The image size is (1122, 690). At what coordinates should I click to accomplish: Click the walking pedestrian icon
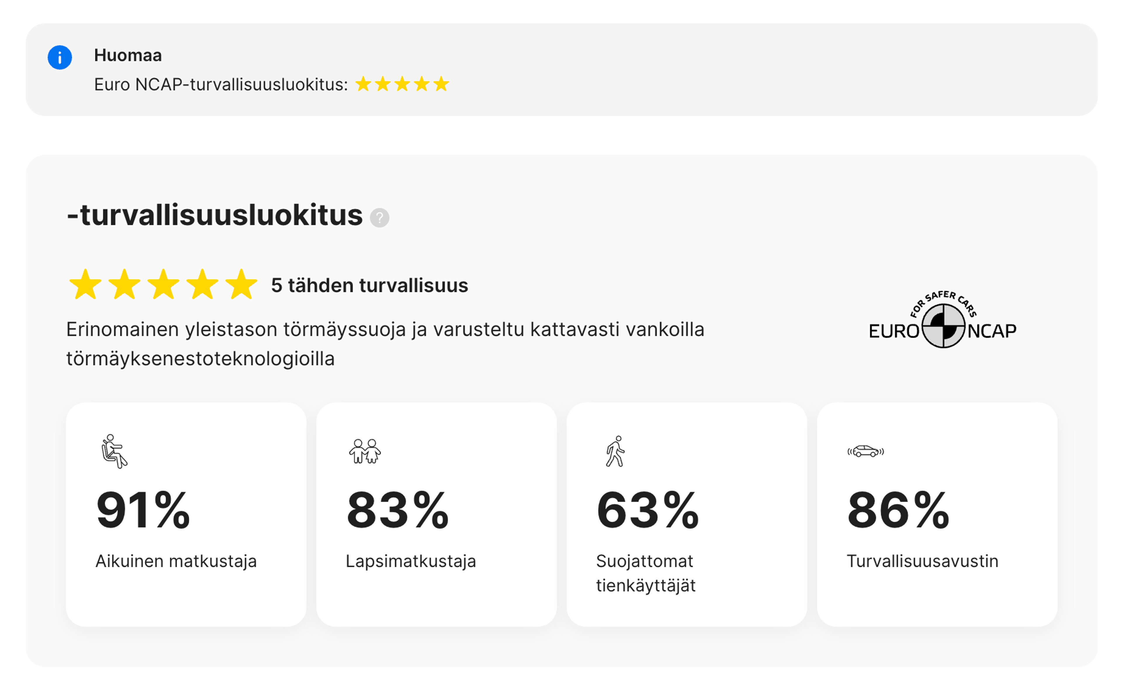(615, 451)
